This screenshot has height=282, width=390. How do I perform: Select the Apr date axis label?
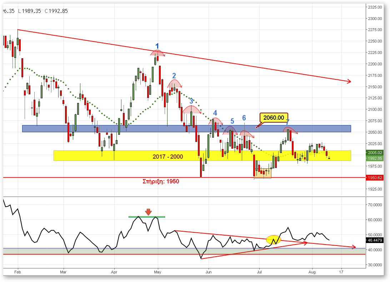coord(114,272)
